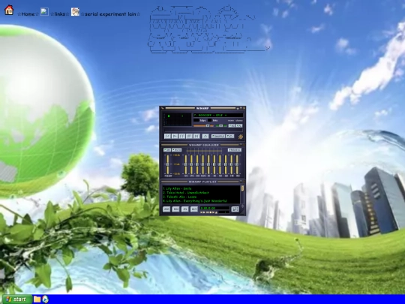Click the anime face icon before serial experiment lain

(x=75, y=11)
